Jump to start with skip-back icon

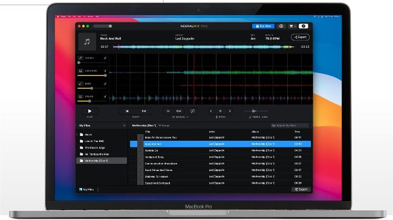(x=127, y=111)
